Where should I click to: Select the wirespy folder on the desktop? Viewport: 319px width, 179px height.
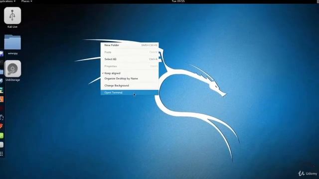(12, 42)
